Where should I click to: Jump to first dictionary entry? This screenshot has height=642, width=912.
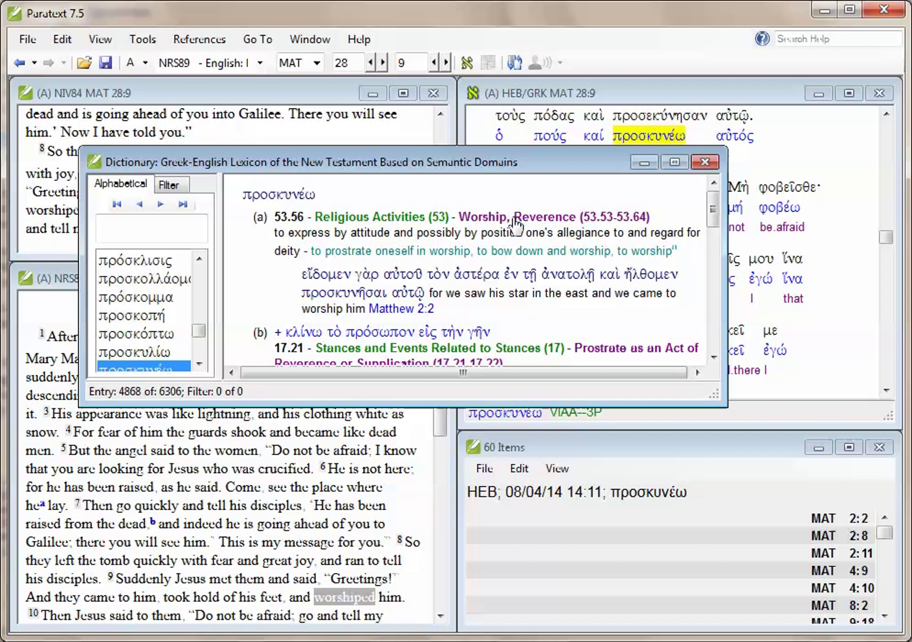pos(117,204)
